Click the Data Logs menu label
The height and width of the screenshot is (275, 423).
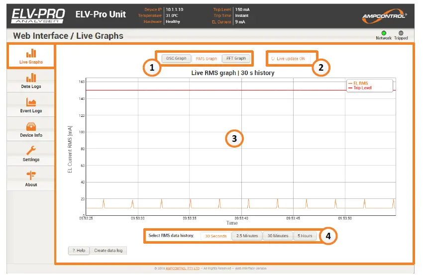coord(31,87)
